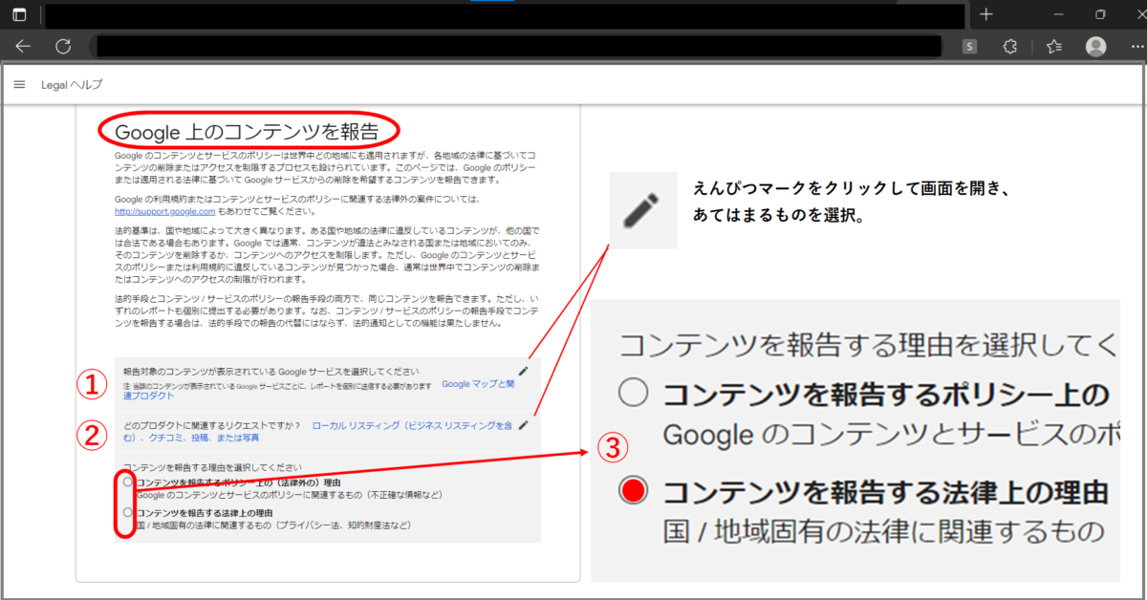Open the support.google.com link
The image size is (1147, 600).
(x=165, y=211)
